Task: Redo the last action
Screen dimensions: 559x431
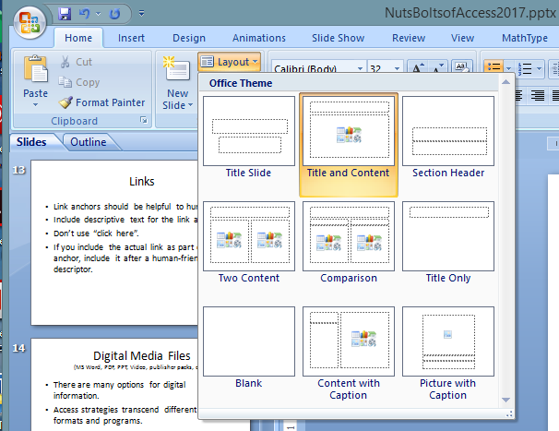Action: pyautogui.click(x=114, y=14)
